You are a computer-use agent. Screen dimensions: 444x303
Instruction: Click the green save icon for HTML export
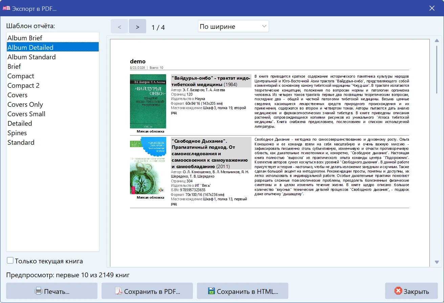pos(212,291)
